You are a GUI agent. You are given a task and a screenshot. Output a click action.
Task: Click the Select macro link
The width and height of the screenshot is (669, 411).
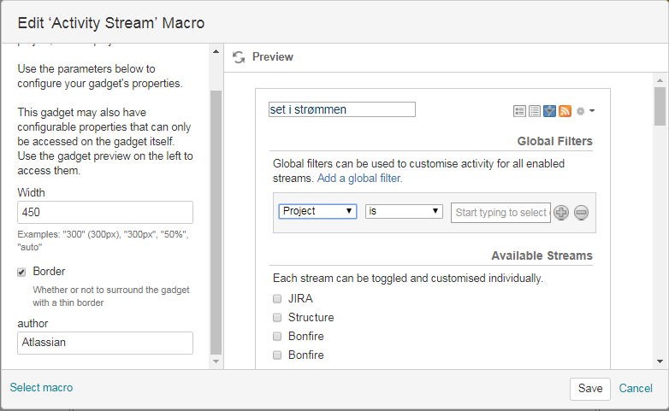point(41,388)
